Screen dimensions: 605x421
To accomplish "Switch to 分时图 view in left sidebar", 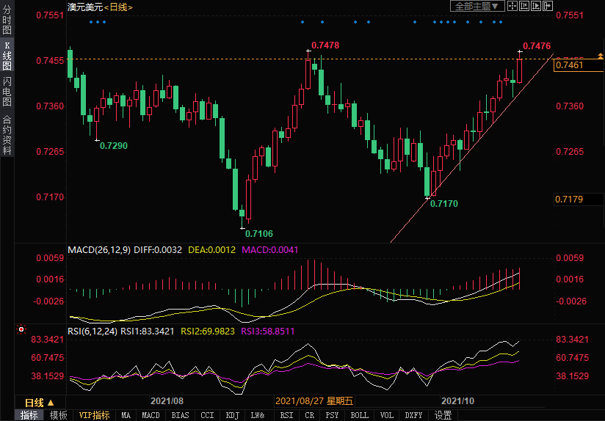I will [7, 20].
